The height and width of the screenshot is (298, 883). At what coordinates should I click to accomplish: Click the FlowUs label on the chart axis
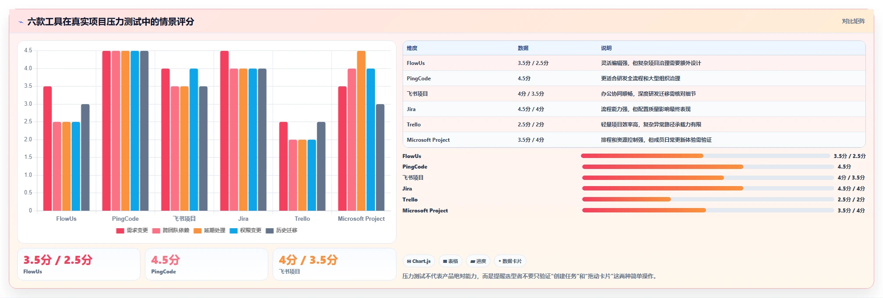[x=66, y=219]
